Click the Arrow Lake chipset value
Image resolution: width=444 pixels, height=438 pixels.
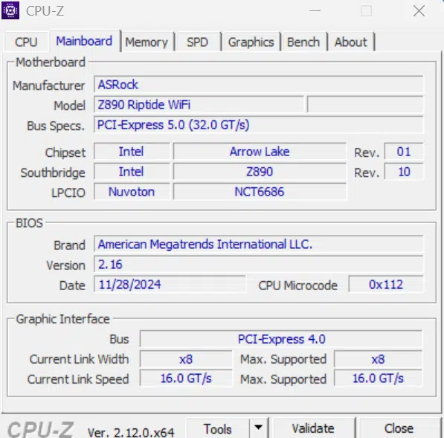[260, 152]
